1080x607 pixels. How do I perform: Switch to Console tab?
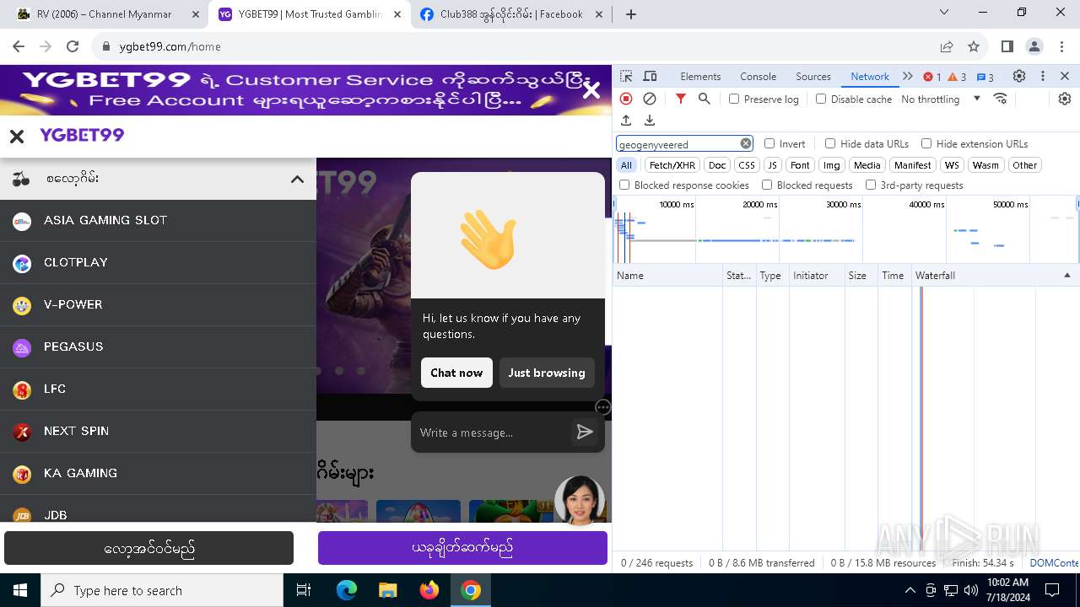pyautogui.click(x=758, y=76)
